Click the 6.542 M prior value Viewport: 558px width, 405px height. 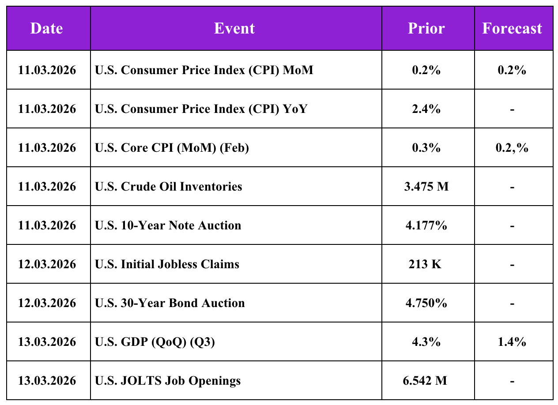(x=426, y=380)
